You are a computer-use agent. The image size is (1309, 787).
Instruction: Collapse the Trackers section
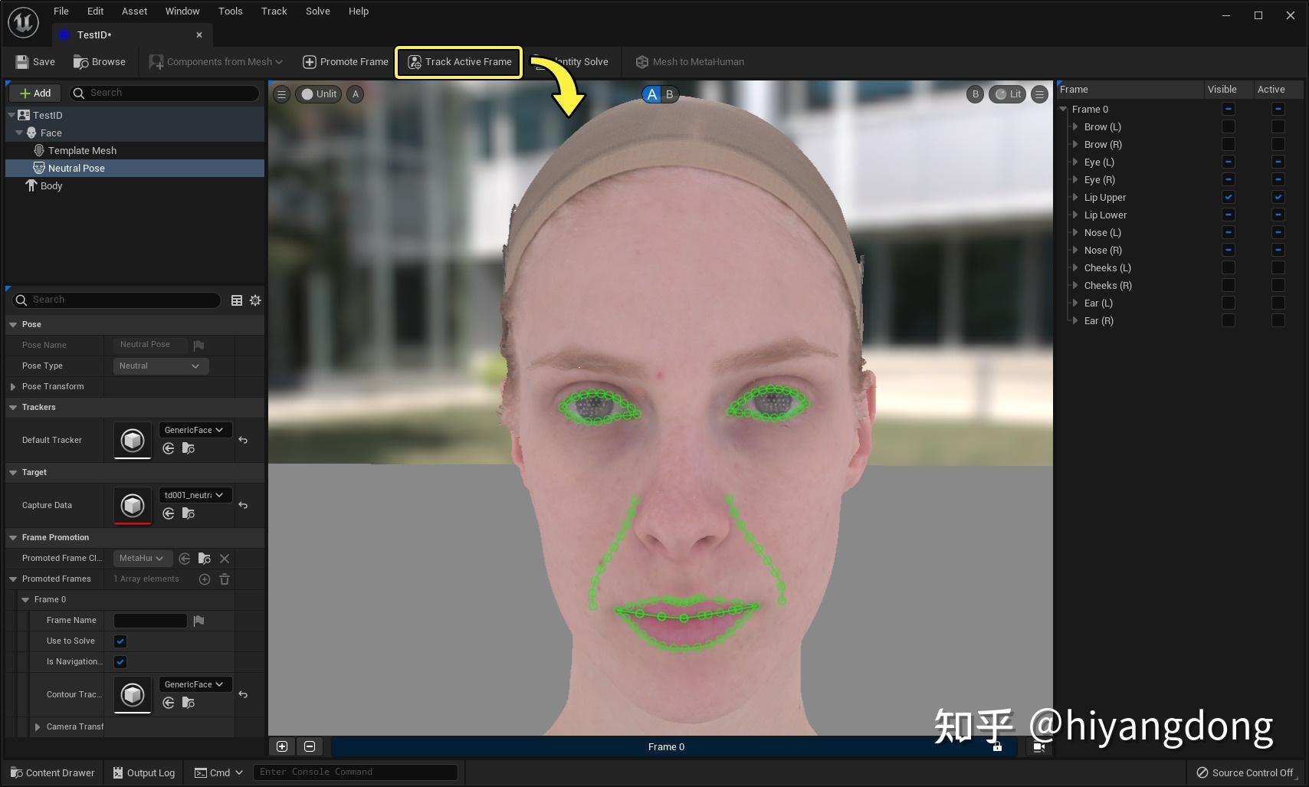(13, 407)
